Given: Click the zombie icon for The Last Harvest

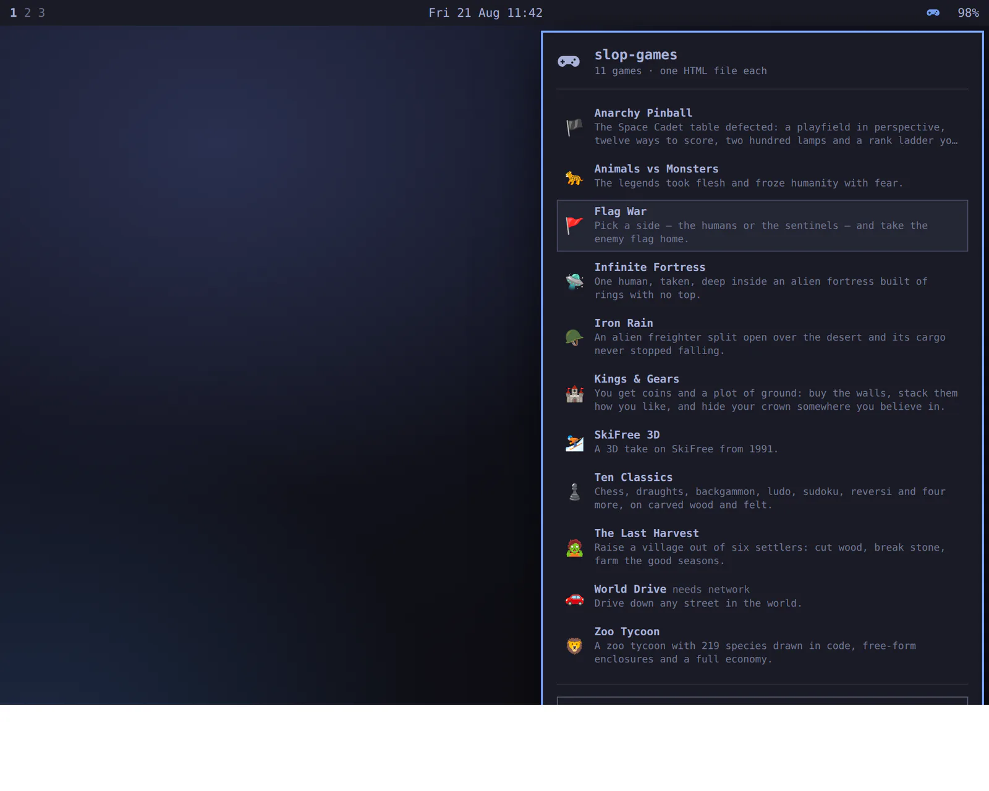Looking at the screenshot, I should tap(574, 548).
